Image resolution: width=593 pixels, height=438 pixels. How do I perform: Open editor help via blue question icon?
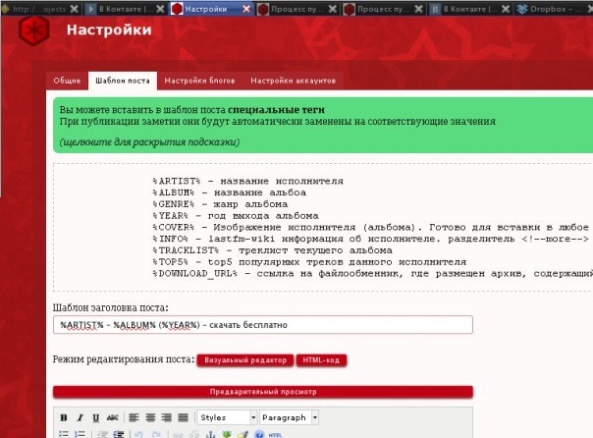pyautogui.click(x=259, y=434)
